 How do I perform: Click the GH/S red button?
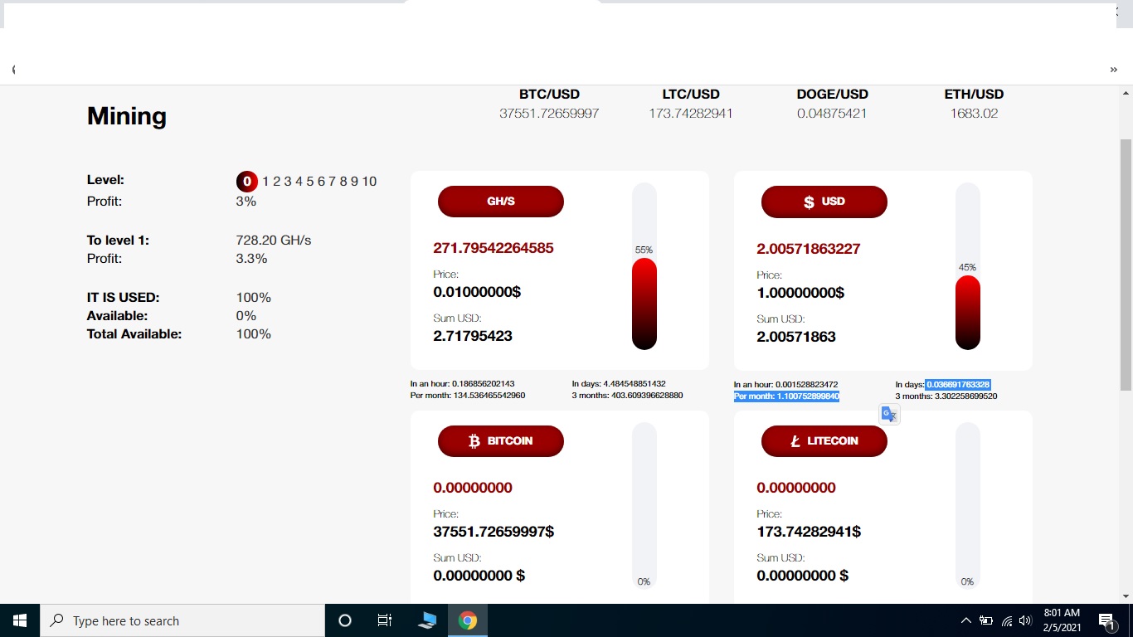point(501,202)
